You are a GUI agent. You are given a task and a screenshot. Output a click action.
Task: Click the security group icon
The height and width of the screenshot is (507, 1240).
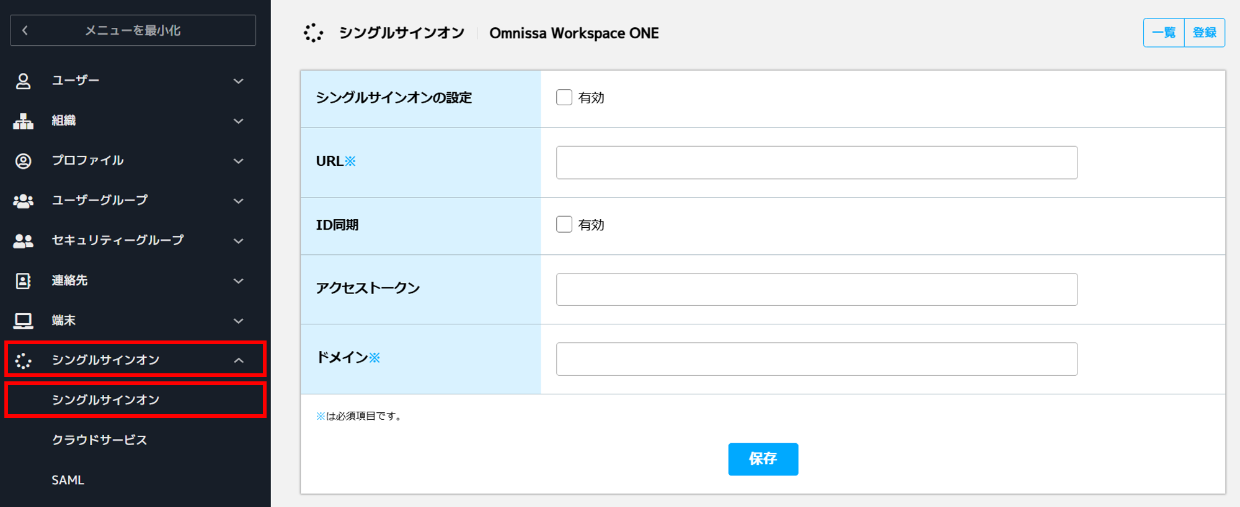pos(23,241)
